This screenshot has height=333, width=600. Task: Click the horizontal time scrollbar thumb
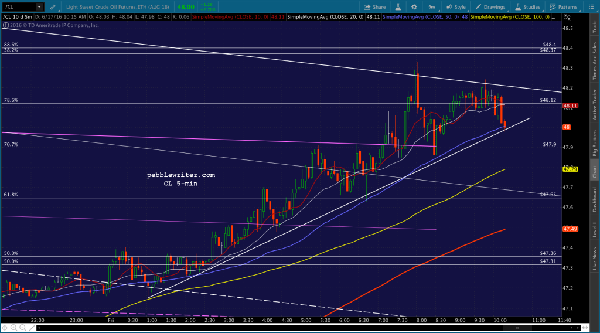tap(517, 328)
